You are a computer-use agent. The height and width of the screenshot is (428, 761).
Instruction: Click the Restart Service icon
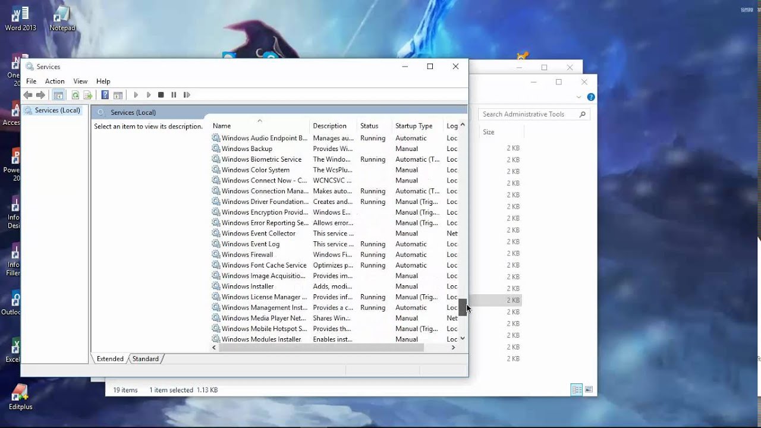pos(187,95)
